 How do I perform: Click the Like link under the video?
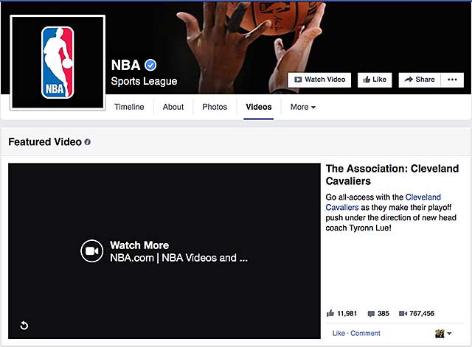pyautogui.click(x=339, y=333)
